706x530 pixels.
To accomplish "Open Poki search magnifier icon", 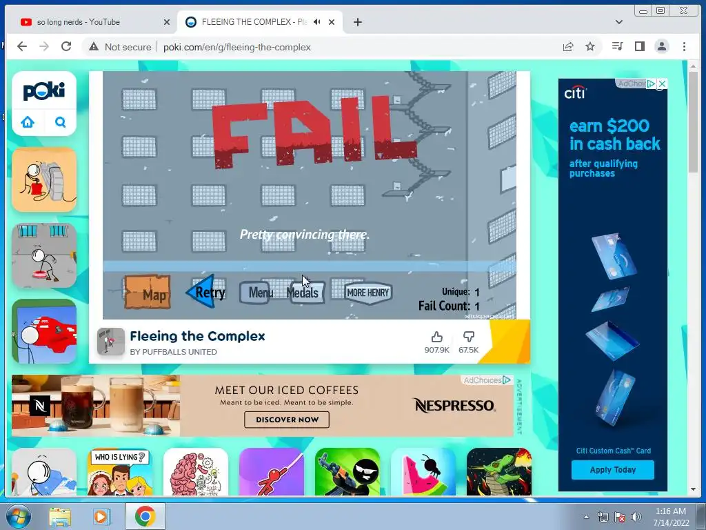I will click(61, 121).
